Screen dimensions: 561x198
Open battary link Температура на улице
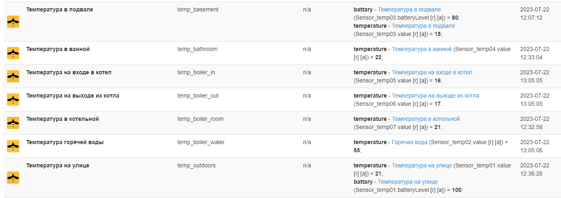pyautogui.click(x=408, y=182)
